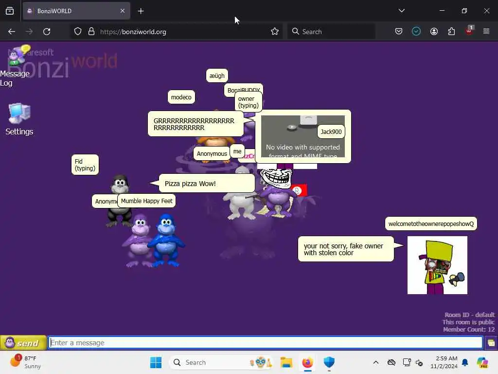Click the Firefox View icon
498x374 pixels.
pyautogui.click(x=10, y=11)
